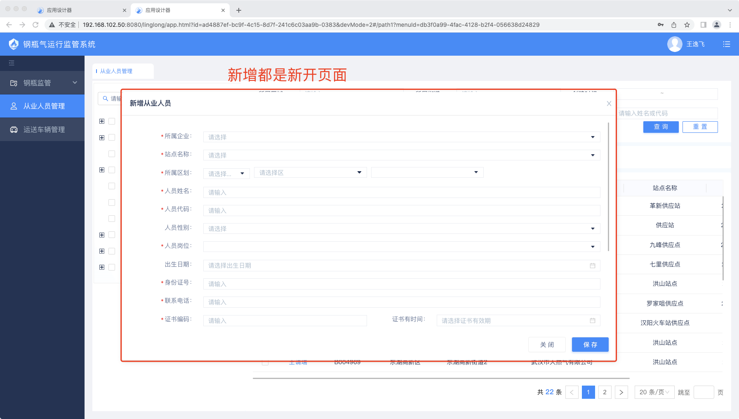Open the 请选择区 dropdown
The width and height of the screenshot is (739, 419).
(311, 172)
